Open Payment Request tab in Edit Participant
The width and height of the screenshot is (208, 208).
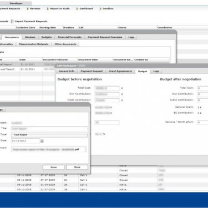coord(92,71)
